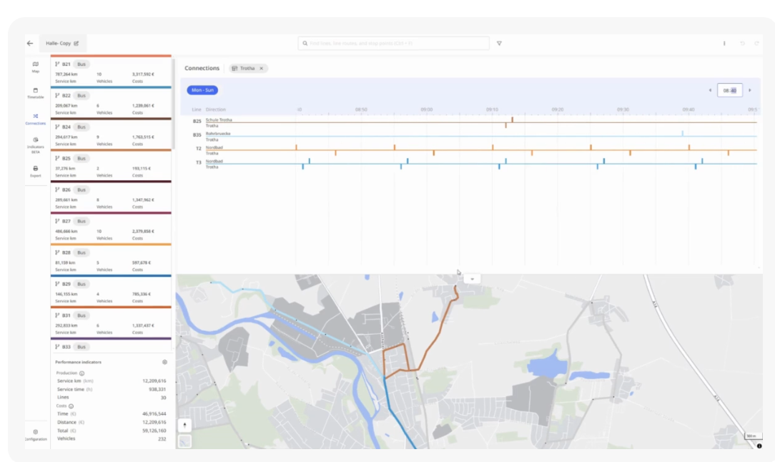Open Performance indicators settings gear
Image resolution: width=775 pixels, height=462 pixels.
tap(164, 363)
